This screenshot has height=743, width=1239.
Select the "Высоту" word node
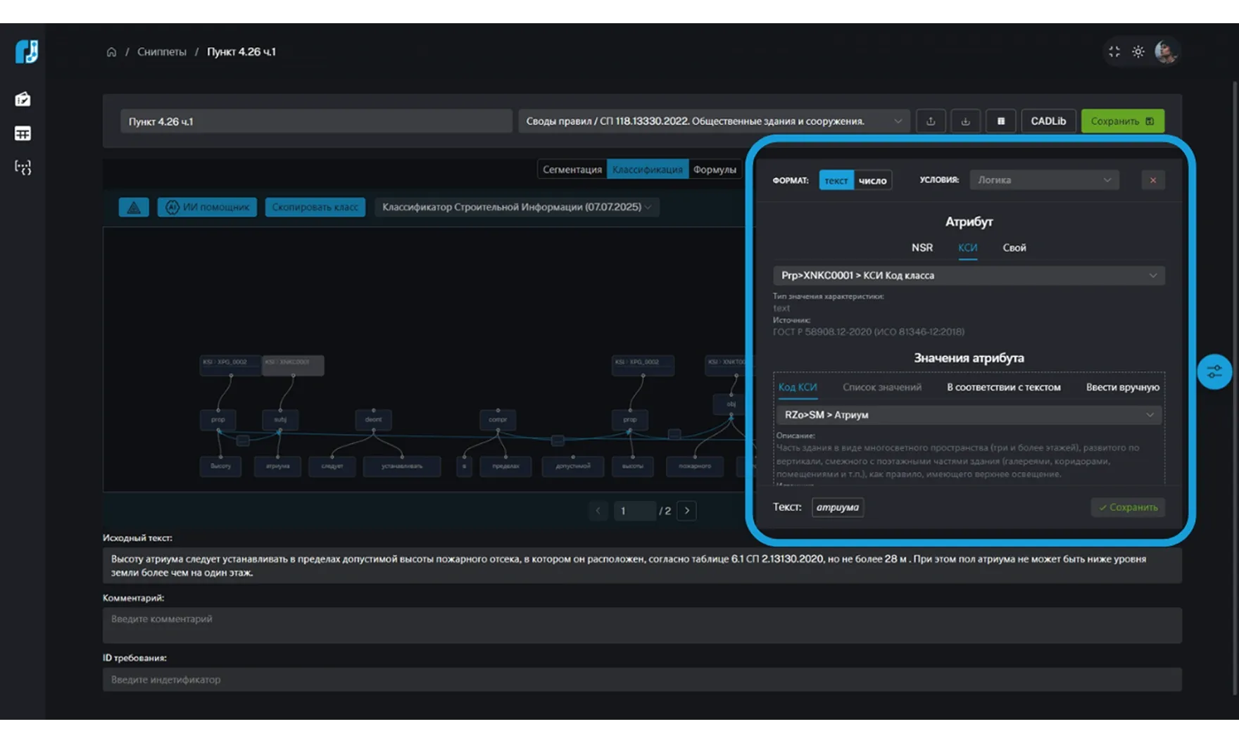click(220, 466)
